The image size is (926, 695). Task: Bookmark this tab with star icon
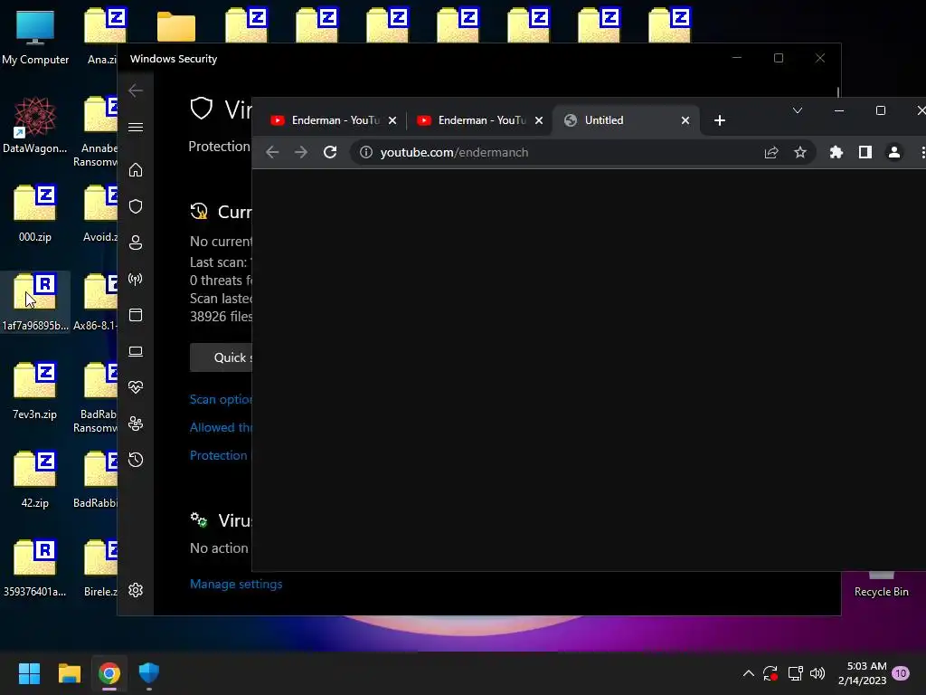800,152
